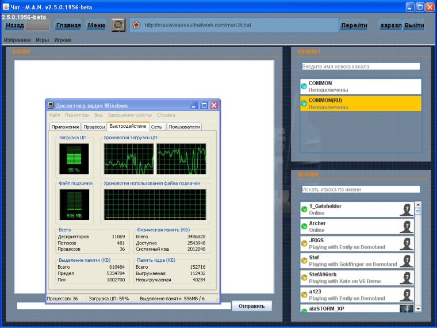Click the URL address field
This screenshot has height=328, width=437.
[234, 25]
